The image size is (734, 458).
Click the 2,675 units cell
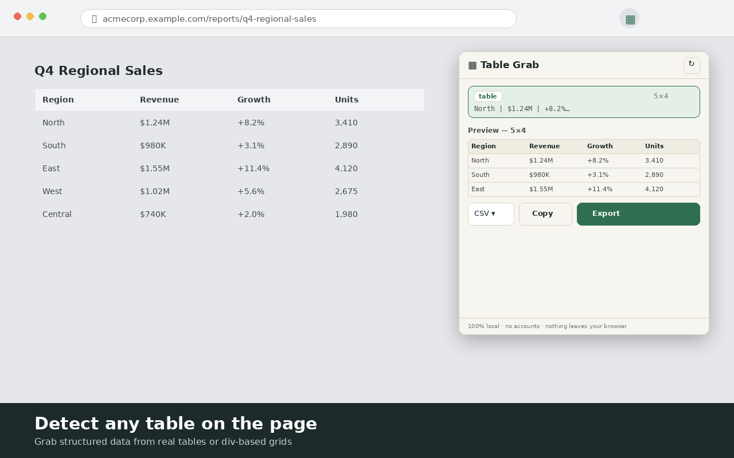tap(346, 191)
